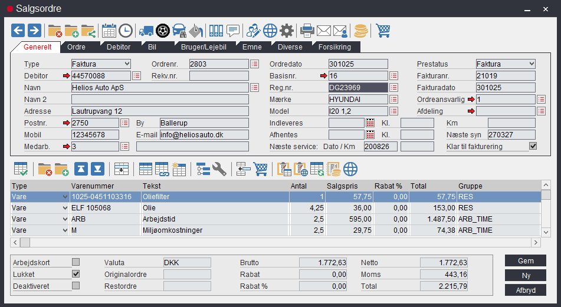
Task: Open calendar picker next to Indleveres
Action: (370, 123)
